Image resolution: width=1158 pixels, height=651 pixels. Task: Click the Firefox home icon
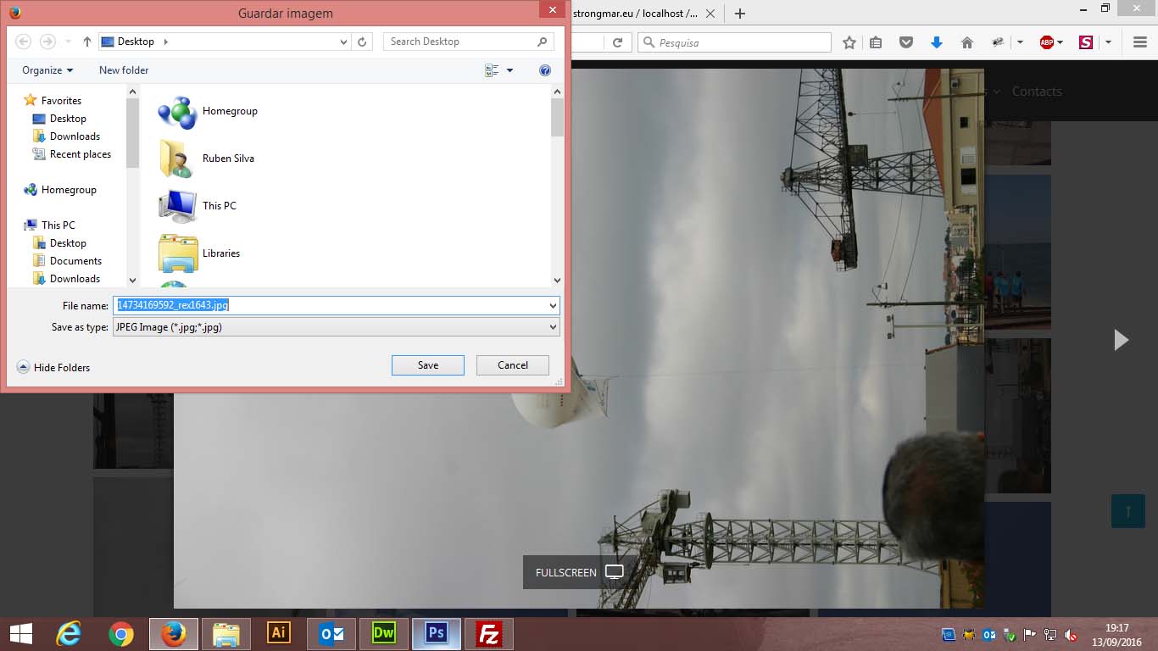pos(966,42)
